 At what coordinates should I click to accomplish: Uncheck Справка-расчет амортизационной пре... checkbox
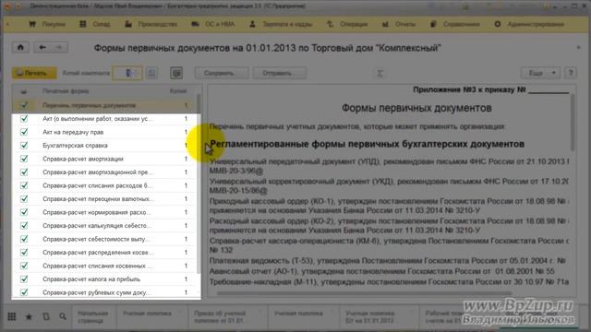pos(24,172)
